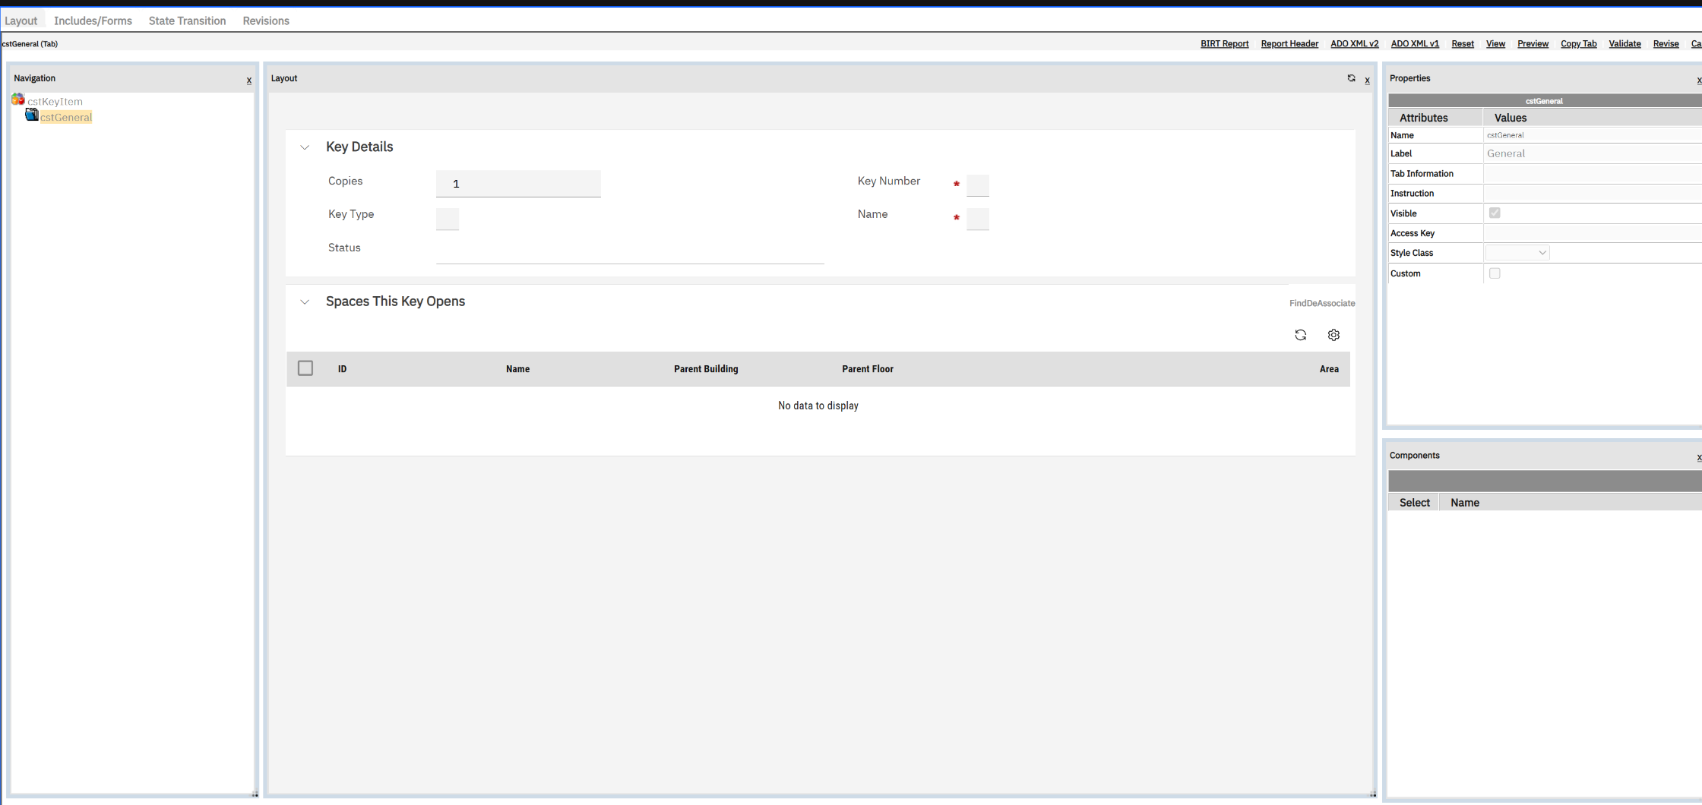Switch to the Layout tab

21,21
